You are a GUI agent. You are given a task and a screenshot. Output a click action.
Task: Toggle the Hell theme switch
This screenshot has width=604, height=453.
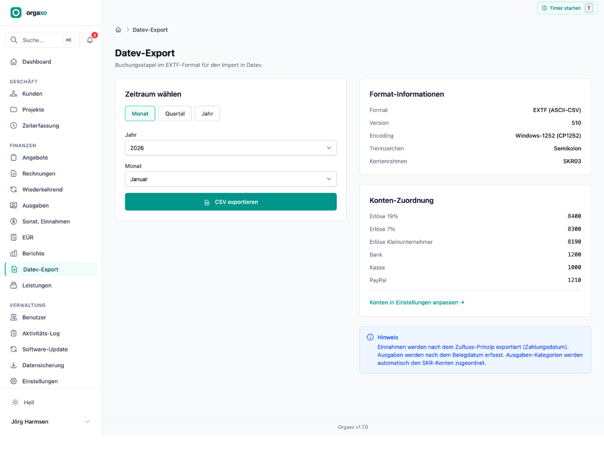[x=51, y=403]
